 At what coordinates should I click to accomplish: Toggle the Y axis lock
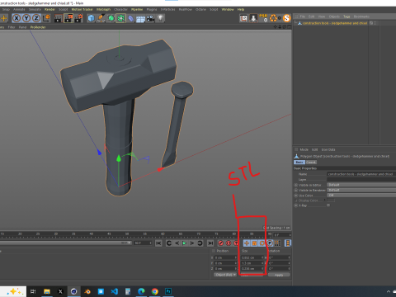tap(26, 18)
